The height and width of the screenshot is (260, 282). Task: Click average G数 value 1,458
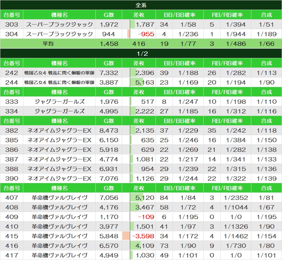click(x=109, y=43)
